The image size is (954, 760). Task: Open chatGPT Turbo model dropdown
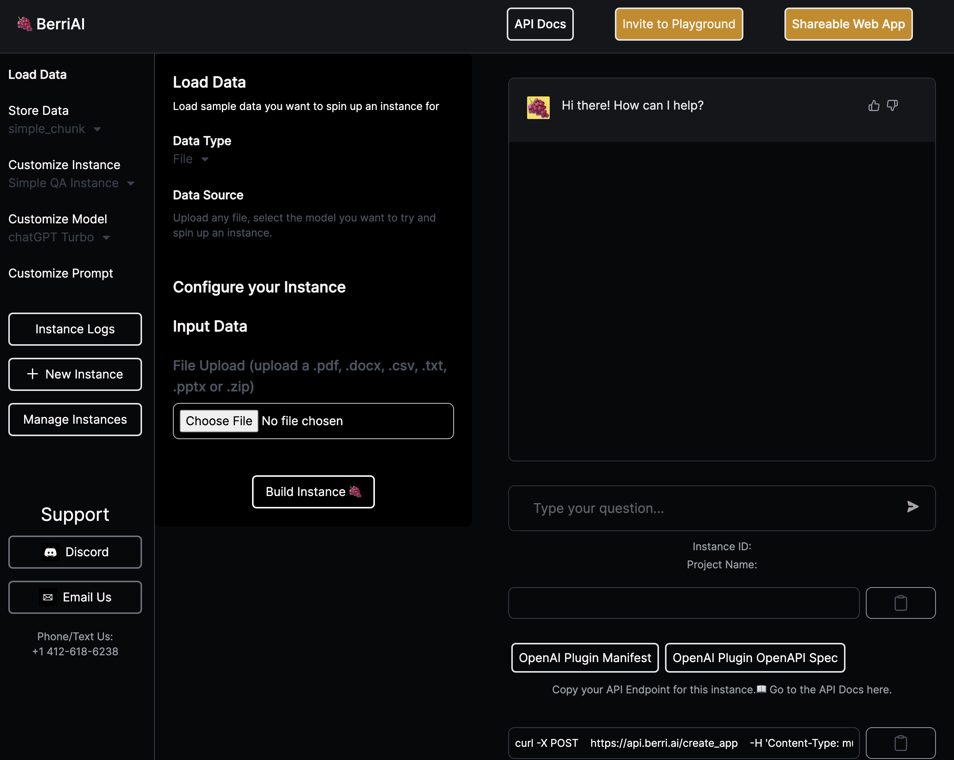pos(59,237)
